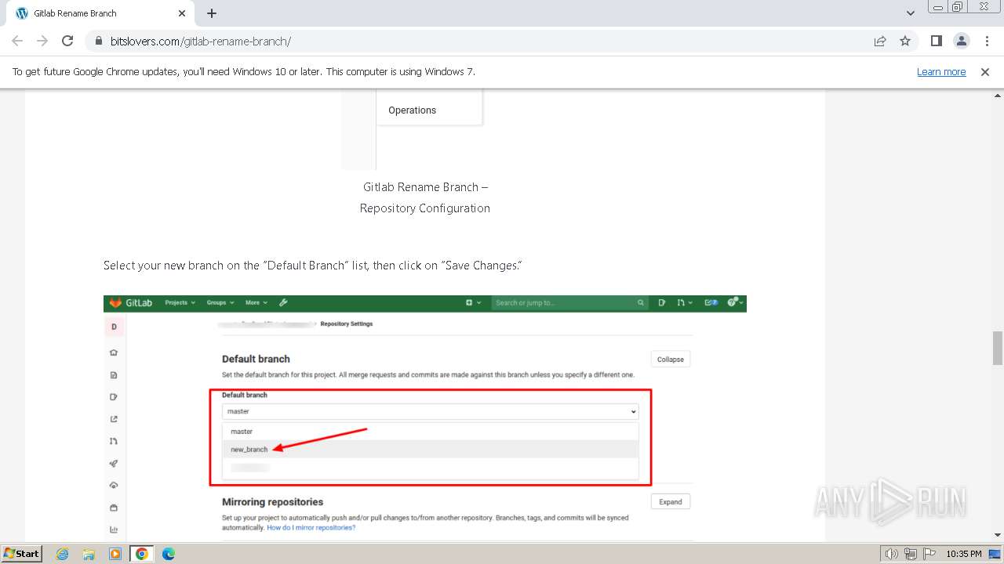Click the GitLab default branch screenshot image
Image resolution: width=1004 pixels, height=564 pixels.
point(425,418)
